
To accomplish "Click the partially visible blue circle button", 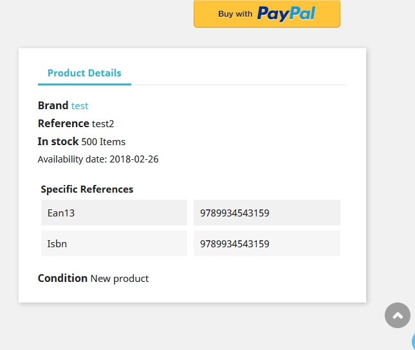I will [x=412, y=340].
